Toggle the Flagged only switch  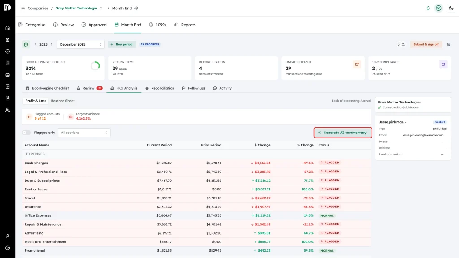[26, 133]
